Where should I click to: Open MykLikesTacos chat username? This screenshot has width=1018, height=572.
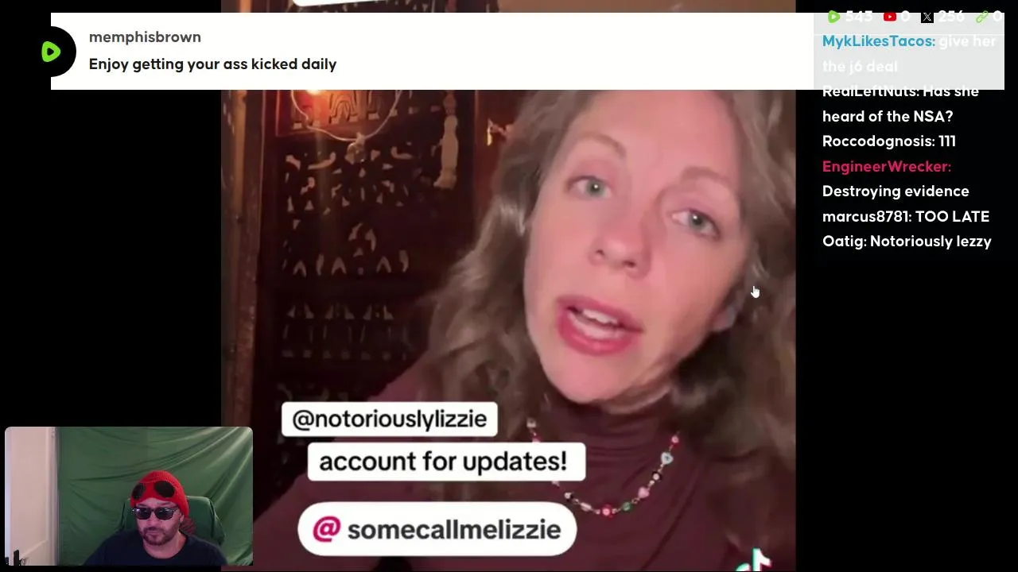[x=878, y=41]
